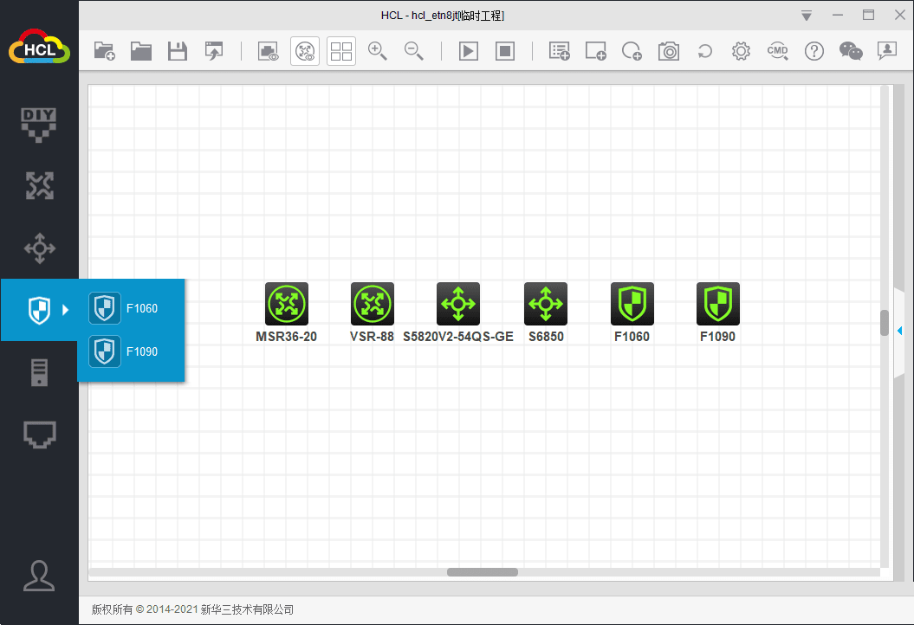Expand firewall category arrow

click(65, 310)
